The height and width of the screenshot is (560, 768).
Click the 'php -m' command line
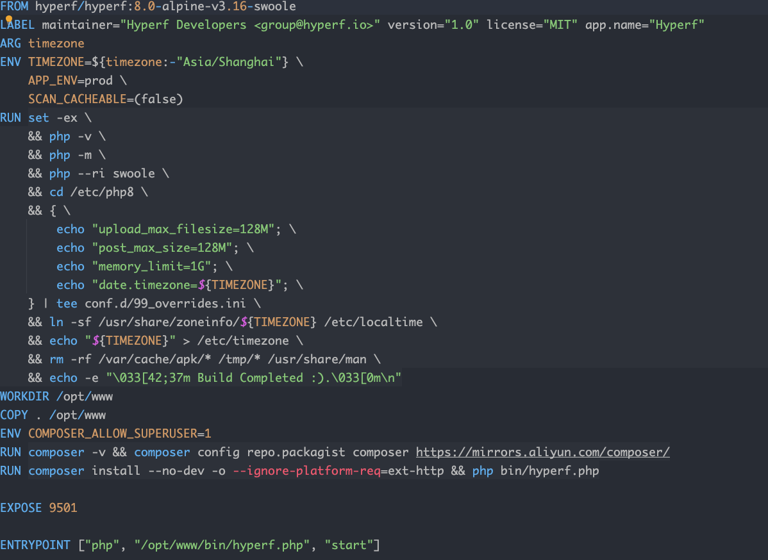click(70, 155)
